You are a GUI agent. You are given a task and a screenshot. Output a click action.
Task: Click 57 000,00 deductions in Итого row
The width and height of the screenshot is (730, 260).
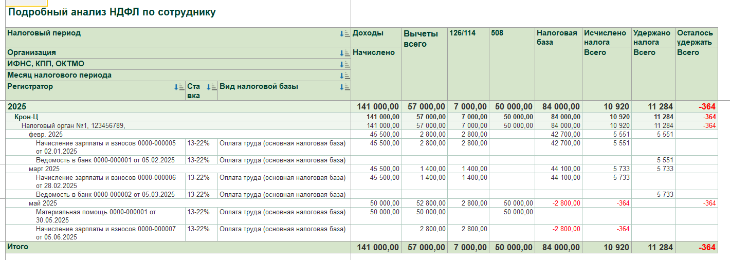coord(426,248)
